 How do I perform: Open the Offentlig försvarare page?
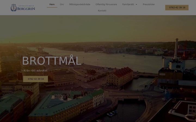[x=106, y=5]
